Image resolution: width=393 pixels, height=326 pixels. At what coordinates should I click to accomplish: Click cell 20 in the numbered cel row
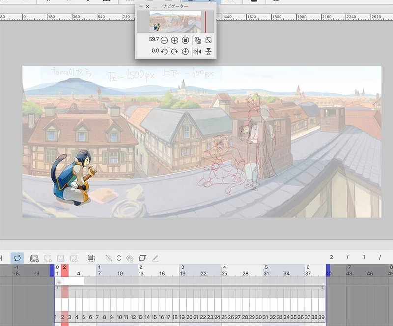189,317
